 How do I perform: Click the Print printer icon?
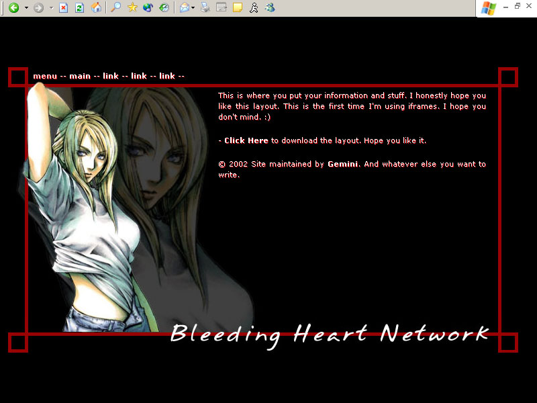coord(205,8)
